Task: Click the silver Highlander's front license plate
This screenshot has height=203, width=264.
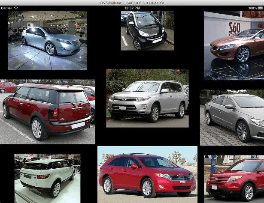Action: pyautogui.click(x=122, y=108)
